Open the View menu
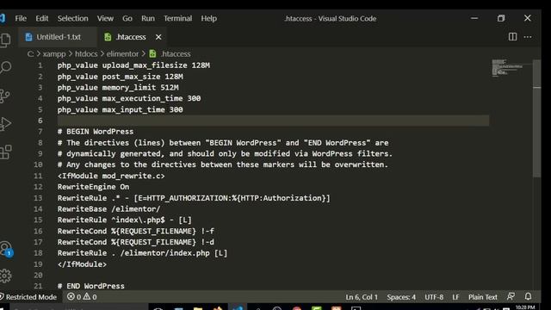 click(x=105, y=18)
